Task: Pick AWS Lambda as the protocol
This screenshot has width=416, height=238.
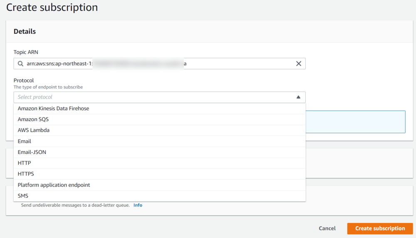Action: [159, 130]
